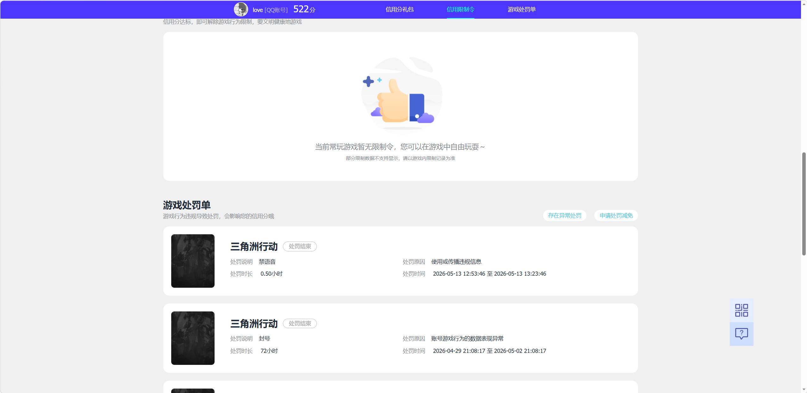Click 信用分达标，即可解除游戏行为限制 text

pos(232,22)
